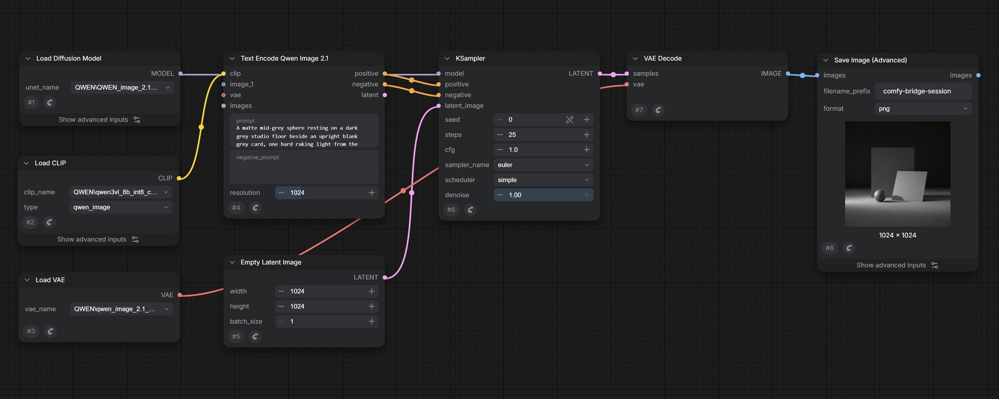Collapse the Load Diffusion Model node
This screenshot has height=399, width=999.
(x=28, y=58)
